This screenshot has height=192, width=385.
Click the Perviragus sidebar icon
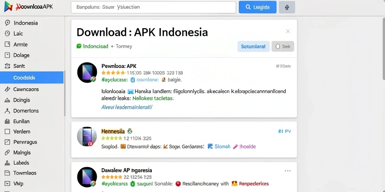tap(8, 142)
